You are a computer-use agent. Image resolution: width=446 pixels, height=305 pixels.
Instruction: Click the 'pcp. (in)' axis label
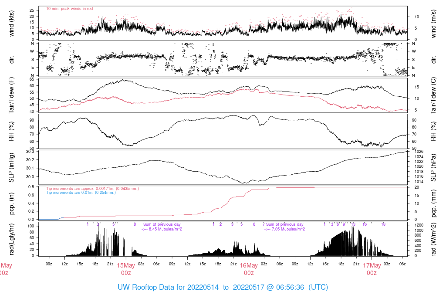coord(11,203)
